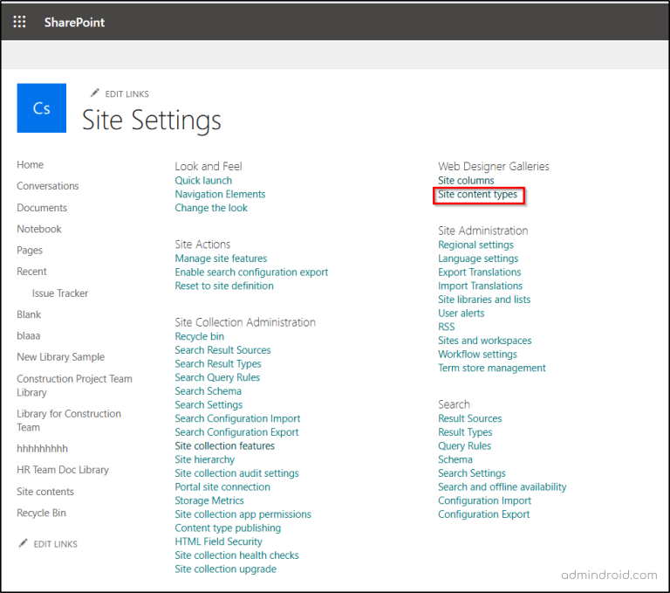Open hhhhhhhhh in left navigation
Viewport: 670px width, 593px height.
[x=42, y=448]
